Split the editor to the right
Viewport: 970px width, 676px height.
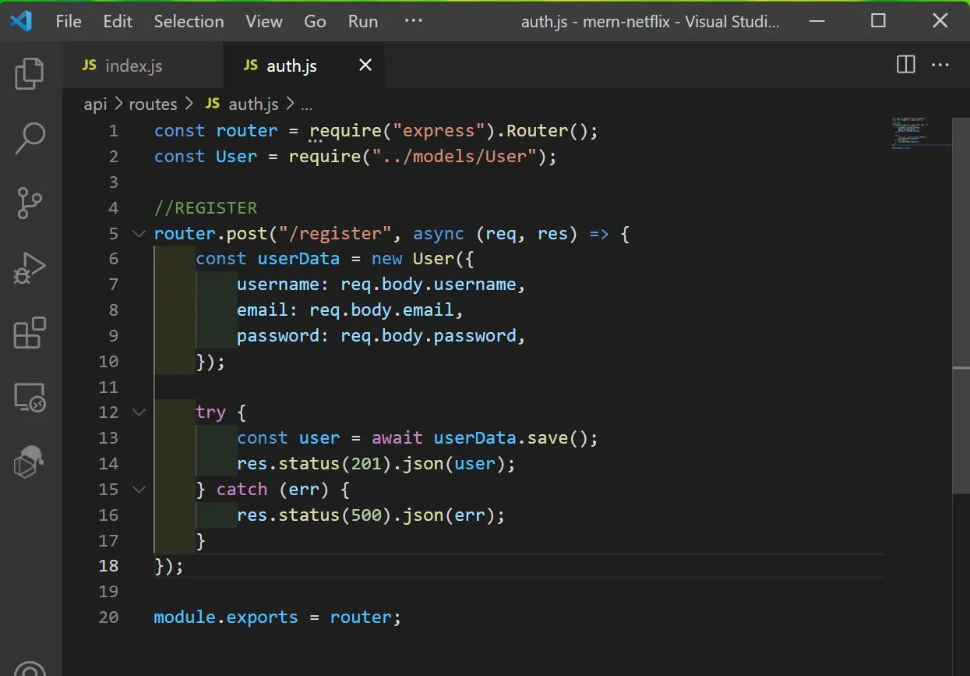click(x=906, y=65)
